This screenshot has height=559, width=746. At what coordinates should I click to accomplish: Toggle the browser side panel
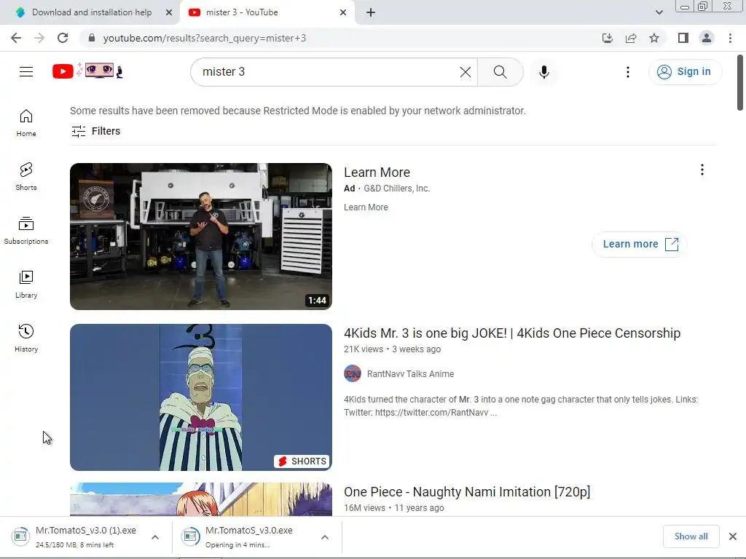pyautogui.click(x=683, y=38)
